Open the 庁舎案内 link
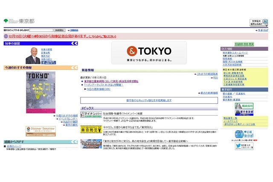The image size is (273, 182). point(227,97)
